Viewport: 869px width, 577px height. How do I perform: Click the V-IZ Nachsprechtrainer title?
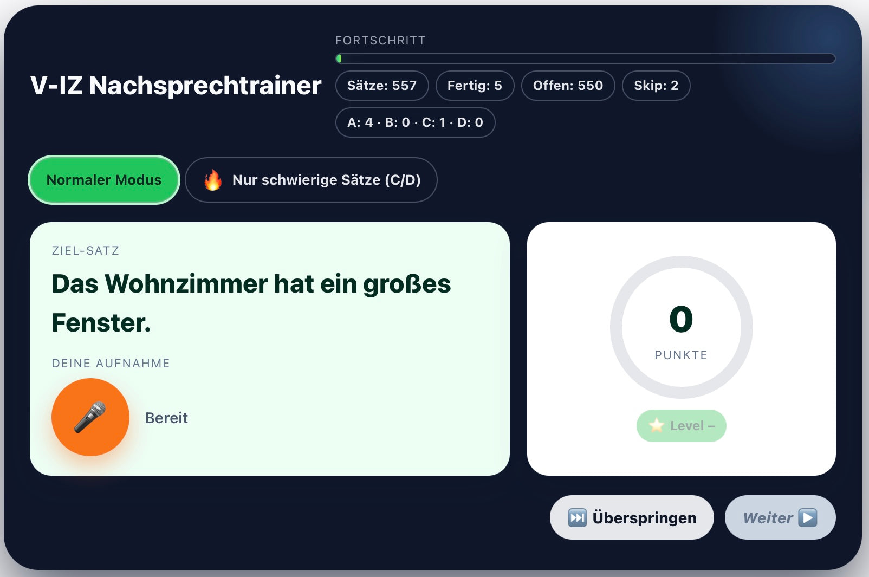pyautogui.click(x=176, y=86)
